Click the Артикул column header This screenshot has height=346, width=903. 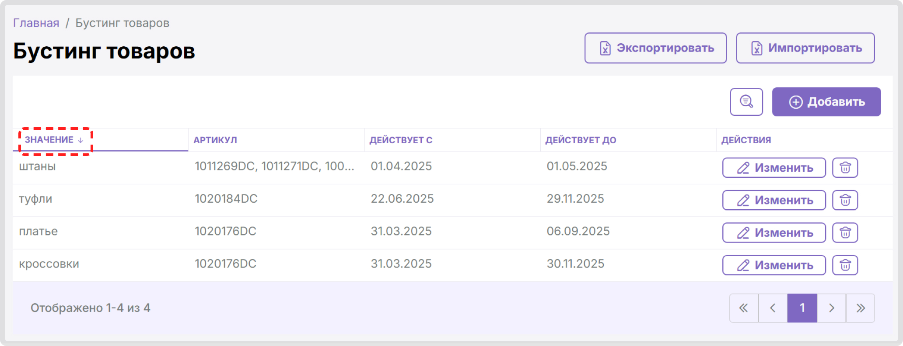pyautogui.click(x=215, y=140)
